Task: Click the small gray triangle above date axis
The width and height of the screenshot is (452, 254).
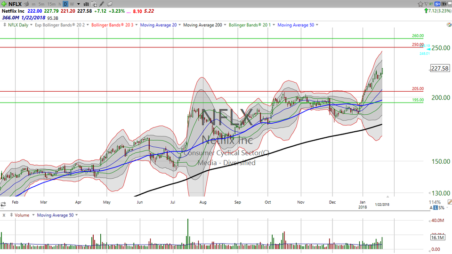Action: pyautogui.click(x=387, y=197)
